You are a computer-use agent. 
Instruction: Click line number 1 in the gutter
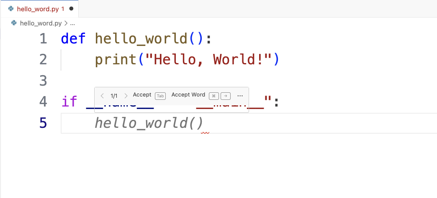tap(43, 39)
